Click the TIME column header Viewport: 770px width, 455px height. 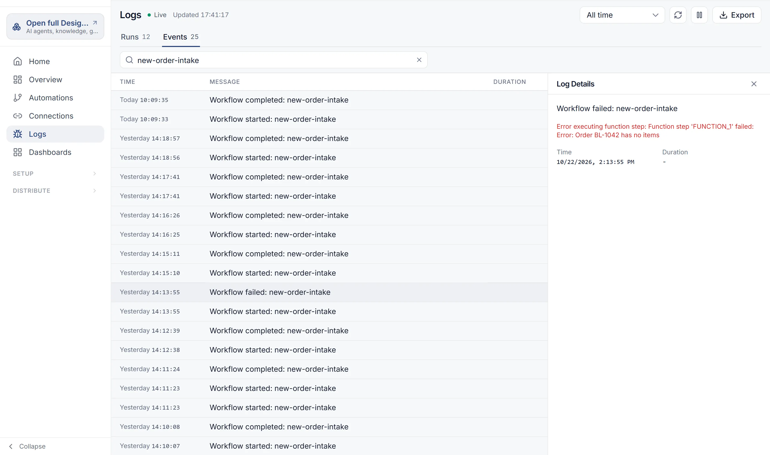127,82
